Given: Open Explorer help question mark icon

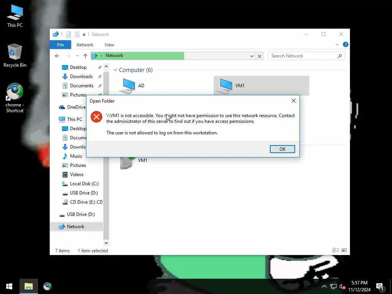Looking at the screenshot, I should [346, 44].
